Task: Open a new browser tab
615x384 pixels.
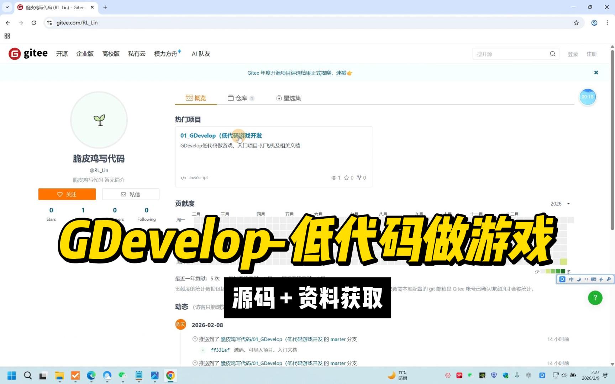Action: click(105, 7)
